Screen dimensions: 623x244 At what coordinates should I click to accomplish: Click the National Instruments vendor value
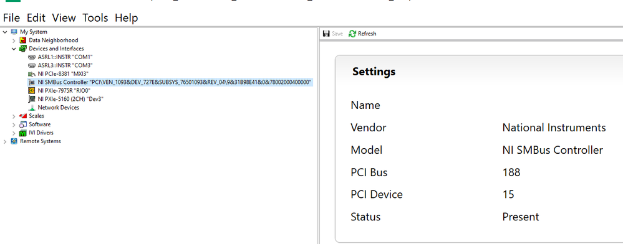tap(554, 128)
